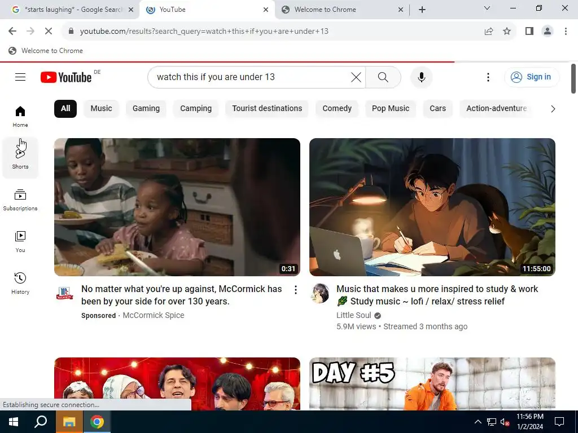Select the Pop Music filter chip
This screenshot has width=578, height=433.
click(x=391, y=109)
